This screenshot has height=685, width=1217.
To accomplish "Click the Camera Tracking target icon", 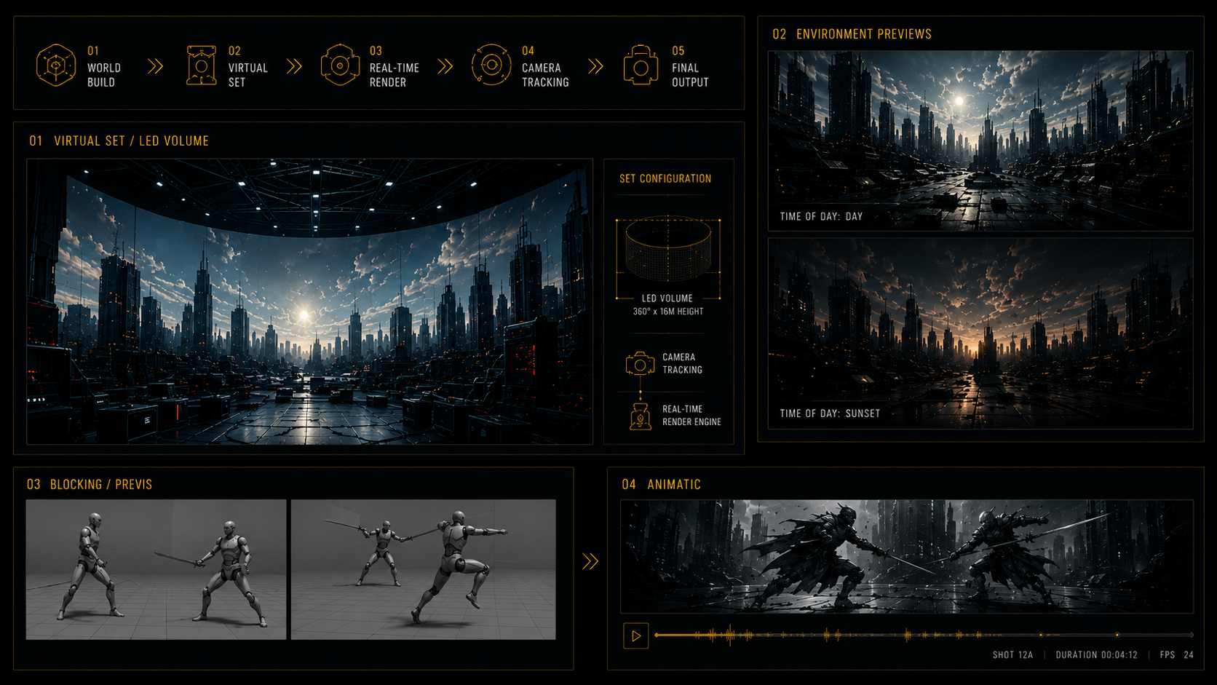I will click(491, 65).
